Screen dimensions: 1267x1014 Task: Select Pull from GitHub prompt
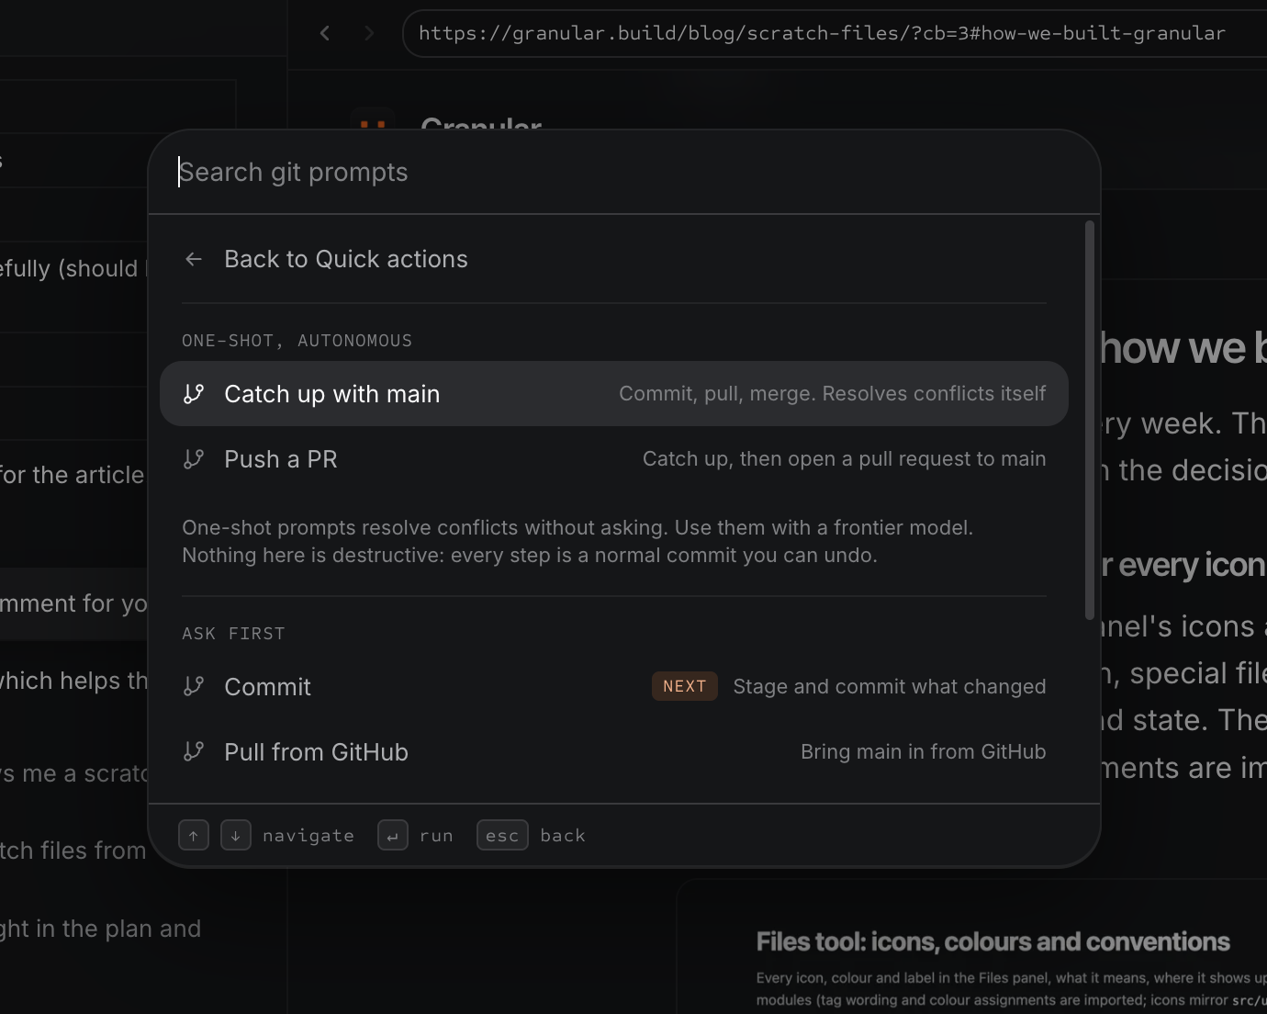[613, 752]
